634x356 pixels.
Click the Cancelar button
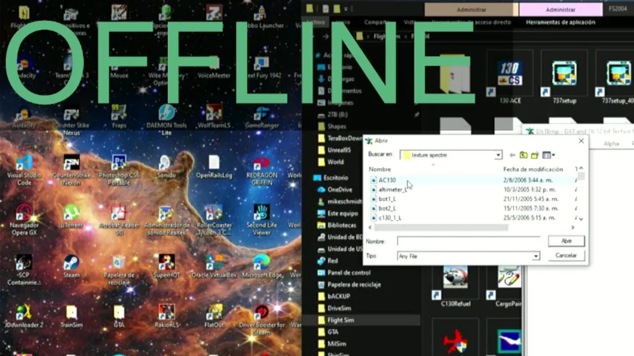click(x=566, y=256)
